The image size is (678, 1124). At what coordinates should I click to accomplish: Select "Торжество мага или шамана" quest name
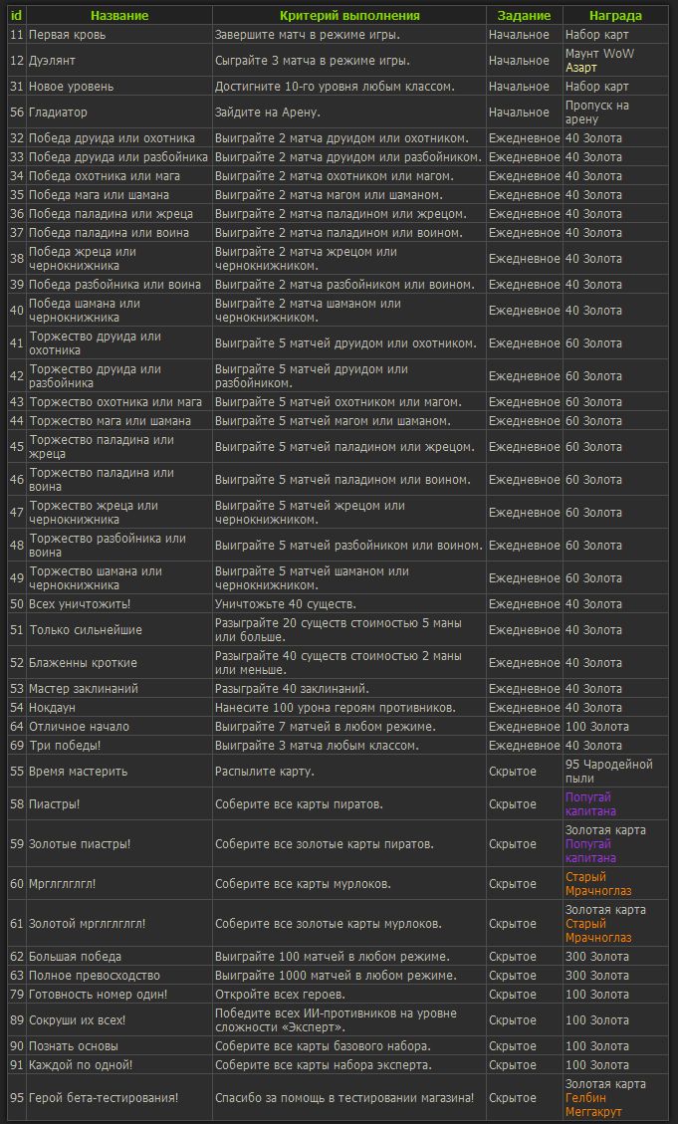point(110,420)
